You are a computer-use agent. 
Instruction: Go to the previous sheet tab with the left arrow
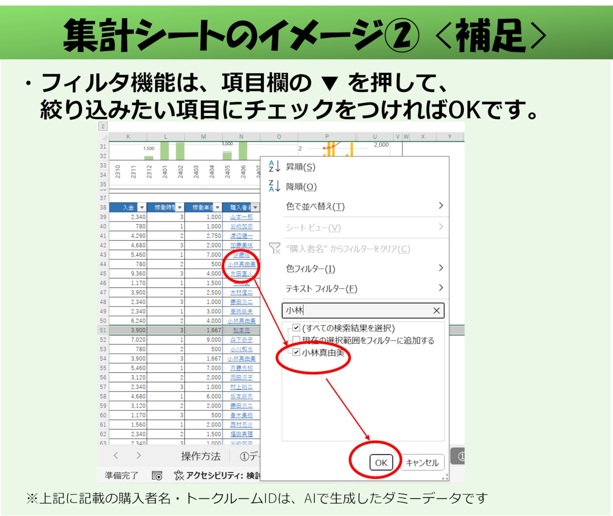click(x=116, y=456)
